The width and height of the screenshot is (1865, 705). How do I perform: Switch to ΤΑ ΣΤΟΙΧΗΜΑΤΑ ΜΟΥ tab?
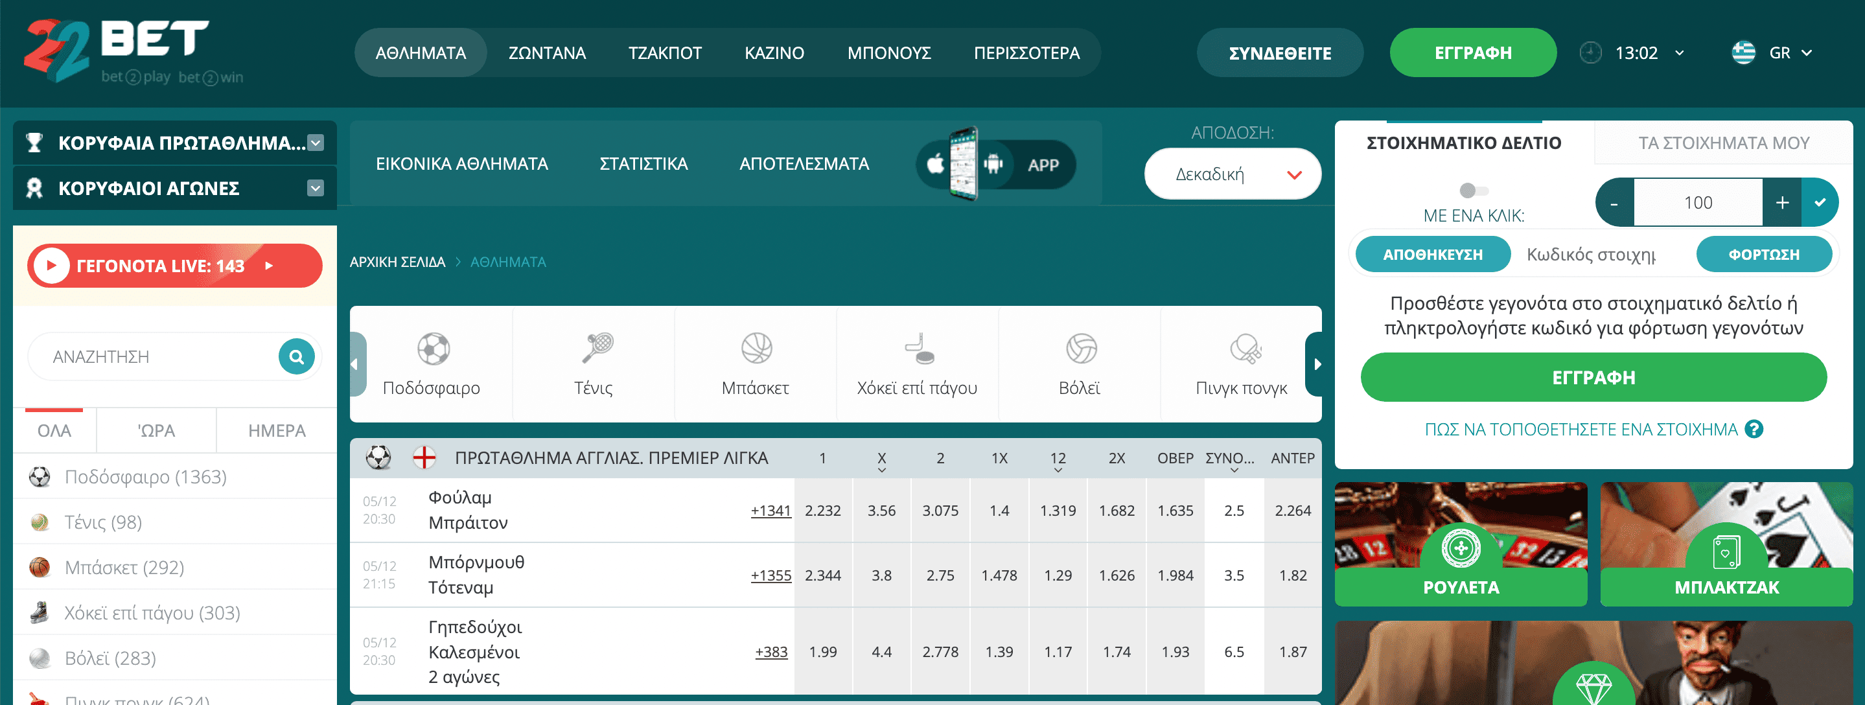pos(1723,143)
